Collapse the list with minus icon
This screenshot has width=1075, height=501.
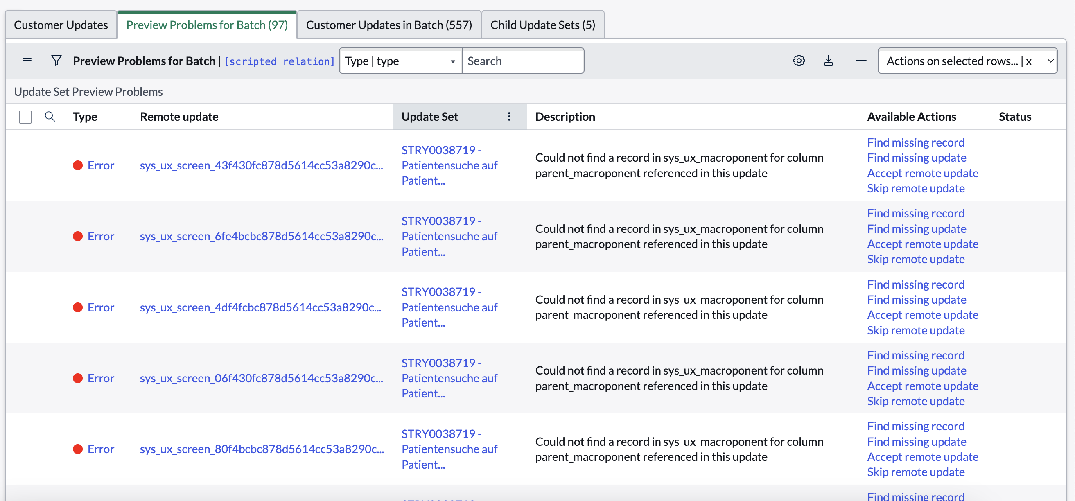[x=861, y=61]
